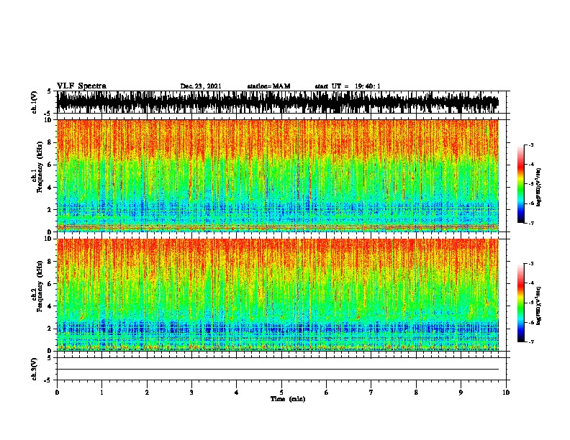Click the log(PSD) label beside ch.1 color bar
Image resolution: width=570 pixels, height=440 pixels.
click(539, 187)
